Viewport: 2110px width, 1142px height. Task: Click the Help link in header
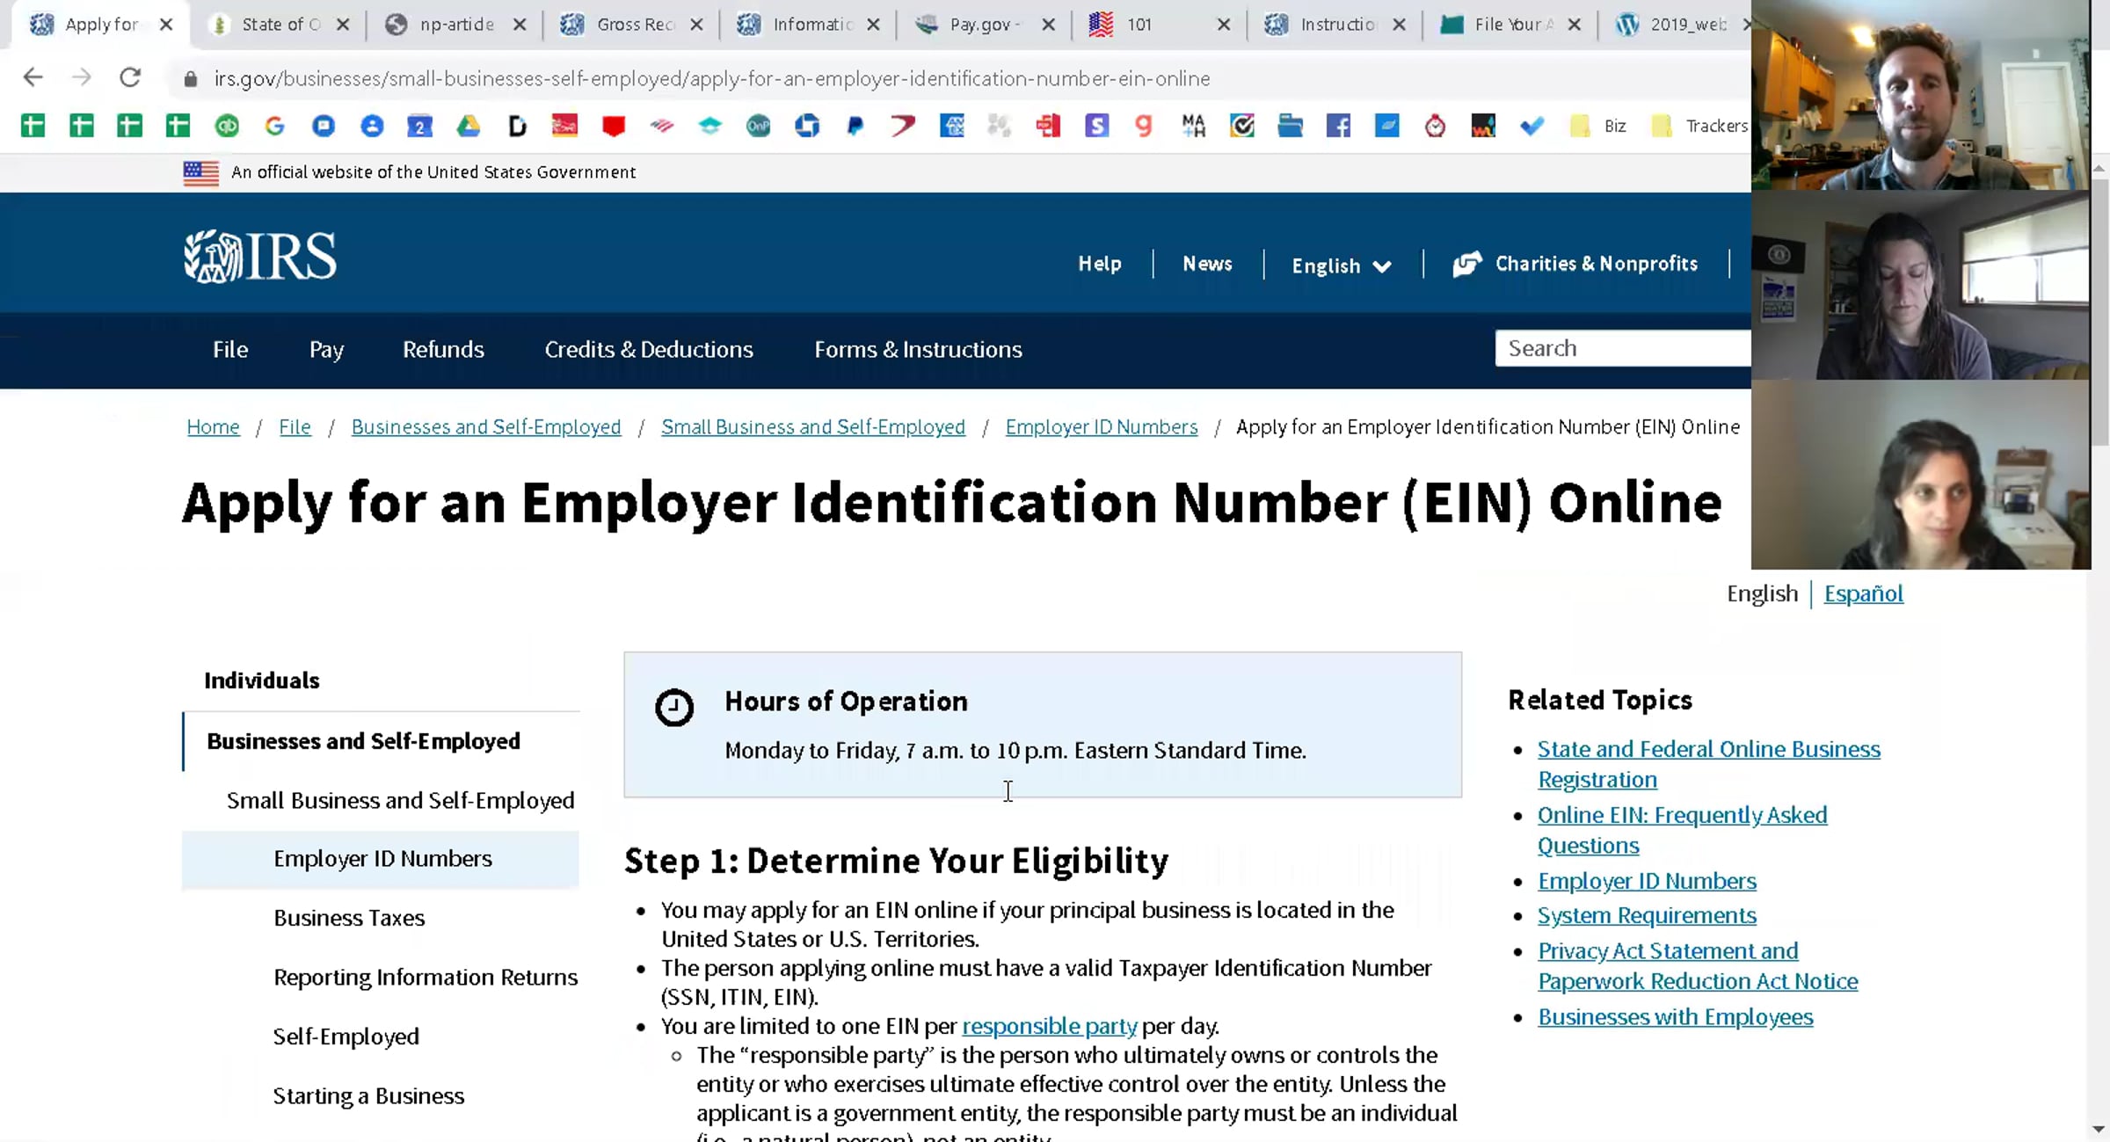pos(1100,264)
